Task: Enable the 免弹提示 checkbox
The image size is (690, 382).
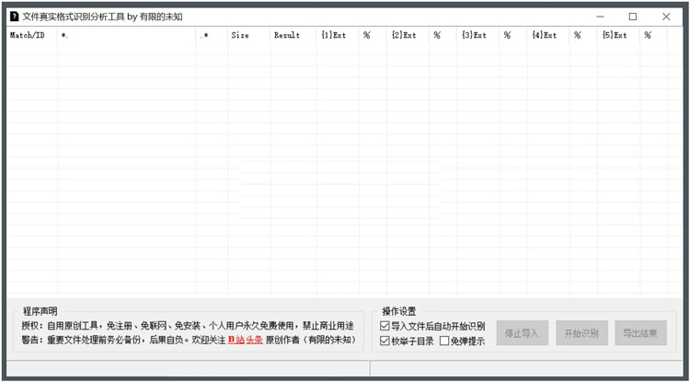Action: point(444,341)
